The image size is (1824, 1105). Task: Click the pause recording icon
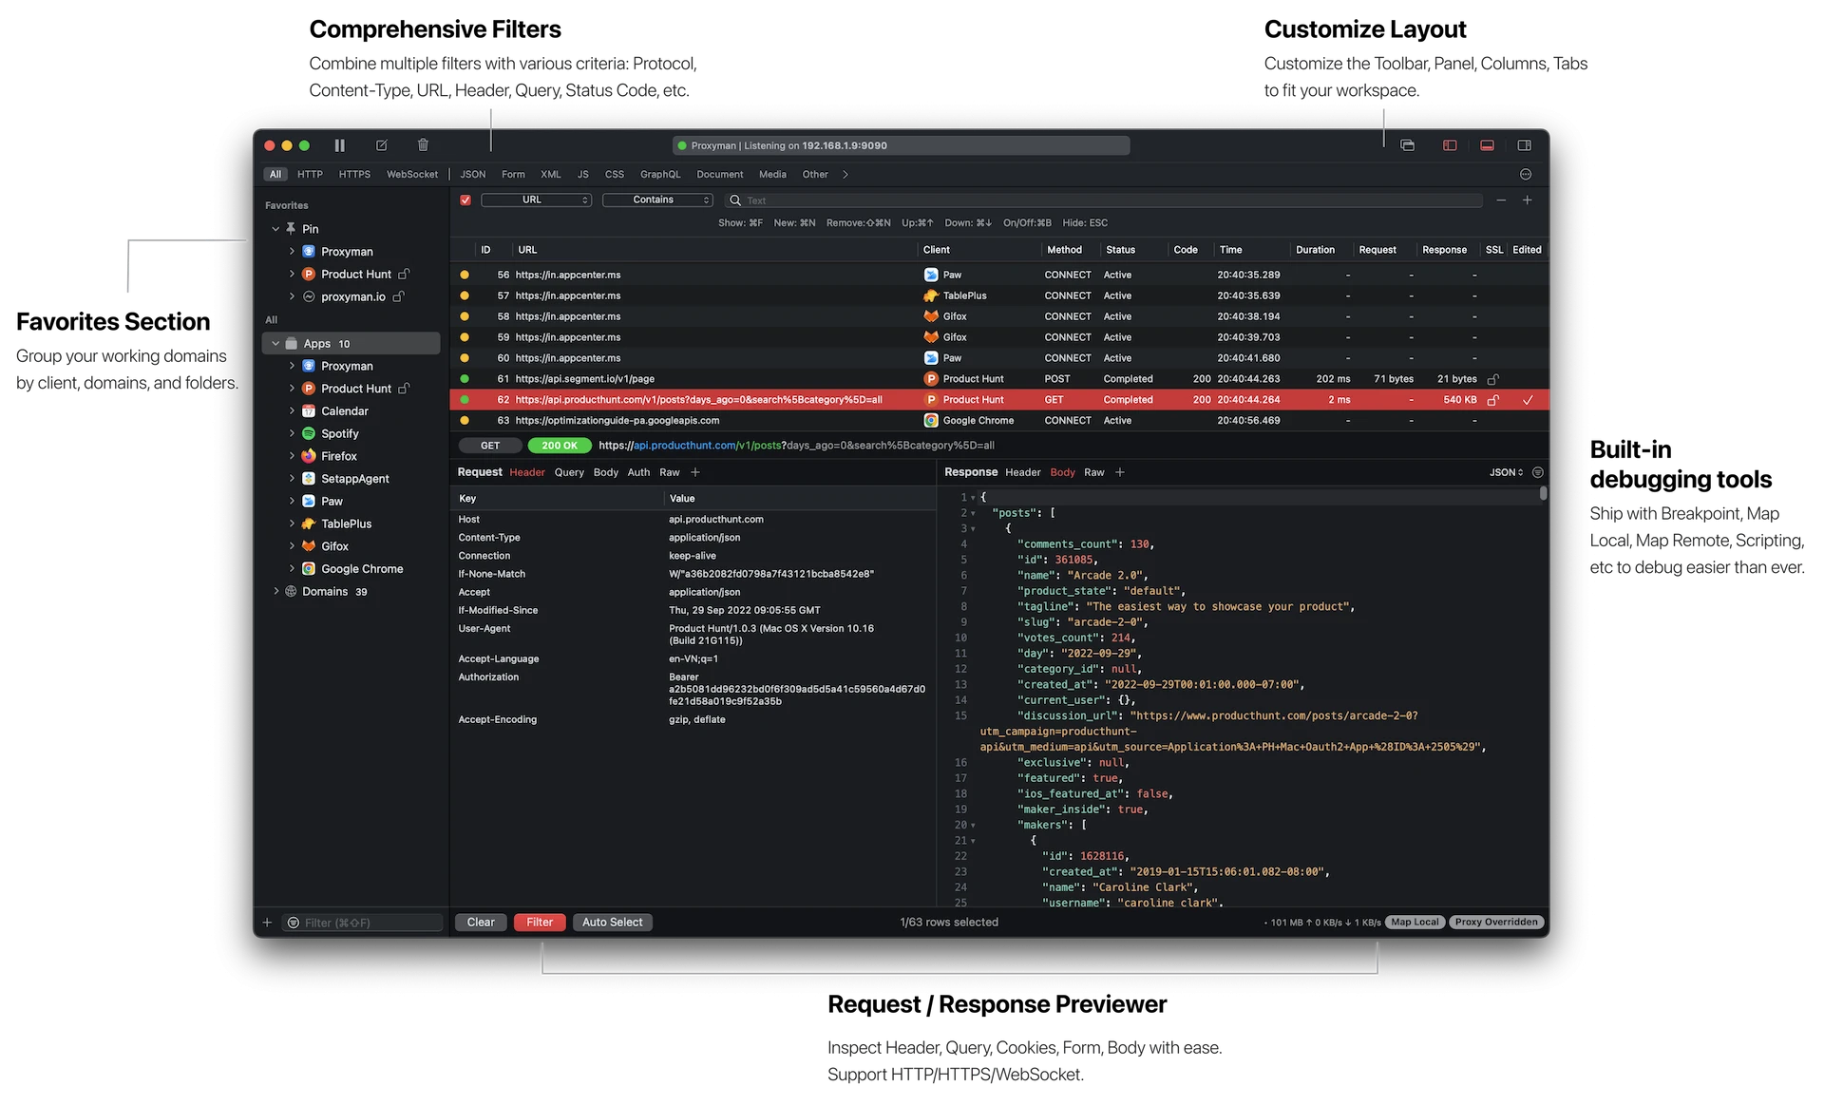point(339,145)
